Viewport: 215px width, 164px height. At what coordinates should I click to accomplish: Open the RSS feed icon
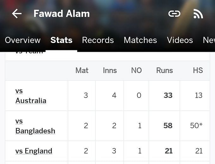pos(198,14)
